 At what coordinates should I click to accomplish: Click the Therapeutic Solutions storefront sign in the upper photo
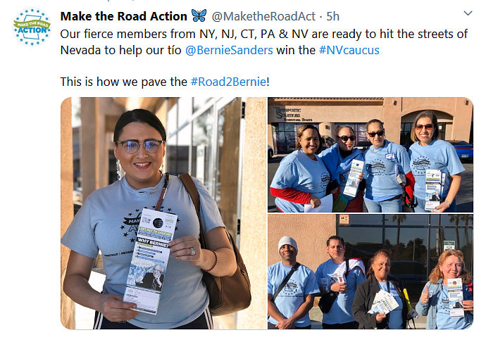coord(292,114)
